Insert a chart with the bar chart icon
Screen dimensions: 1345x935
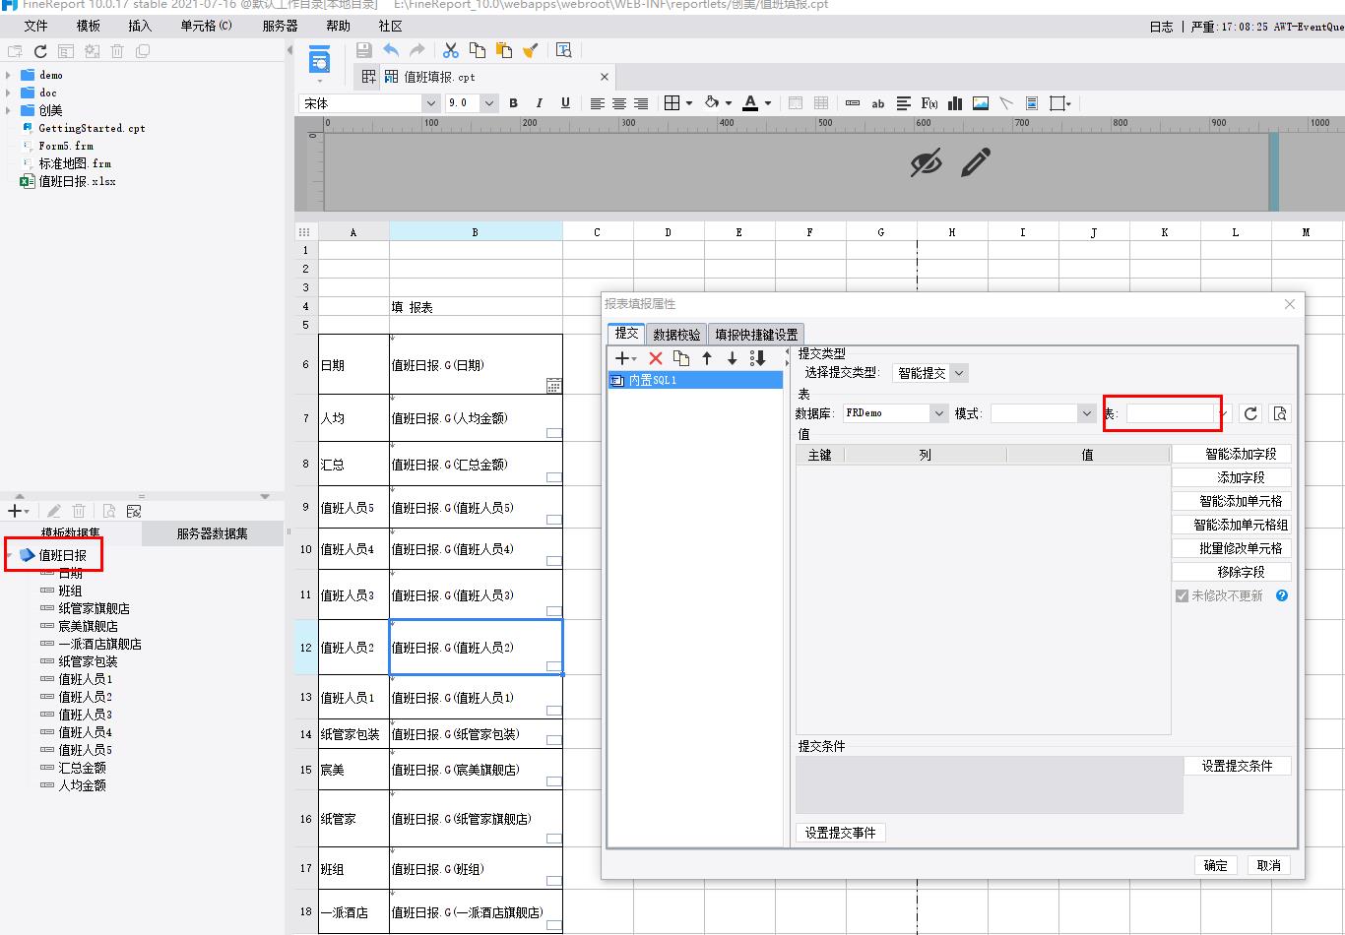(x=955, y=103)
